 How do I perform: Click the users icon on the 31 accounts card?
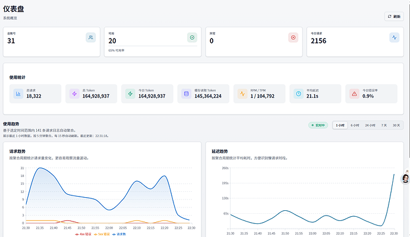pos(91,37)
